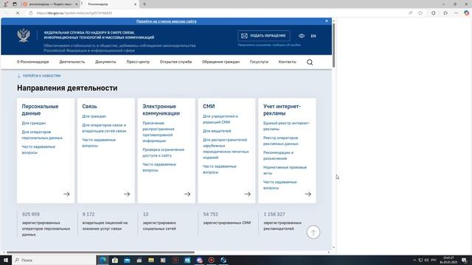
Task: Open Для операторов связи и владельцев сетей link
Action: 104,128
